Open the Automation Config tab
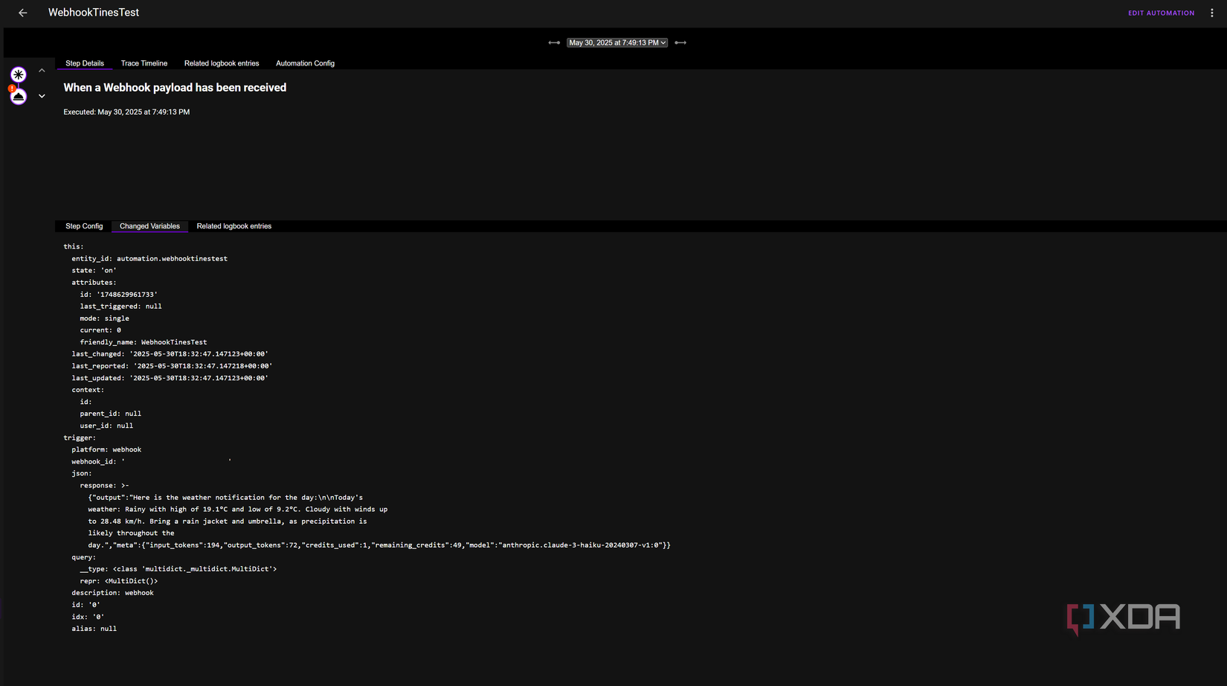 coord(305,63)
